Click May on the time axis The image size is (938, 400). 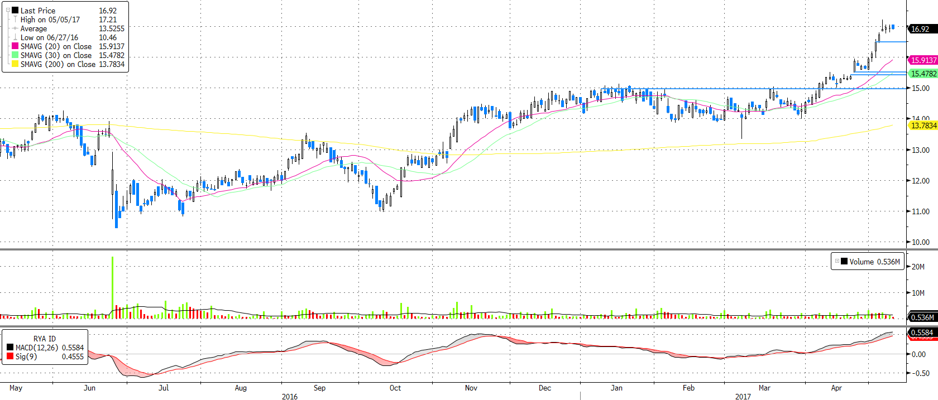pos(16,388)
